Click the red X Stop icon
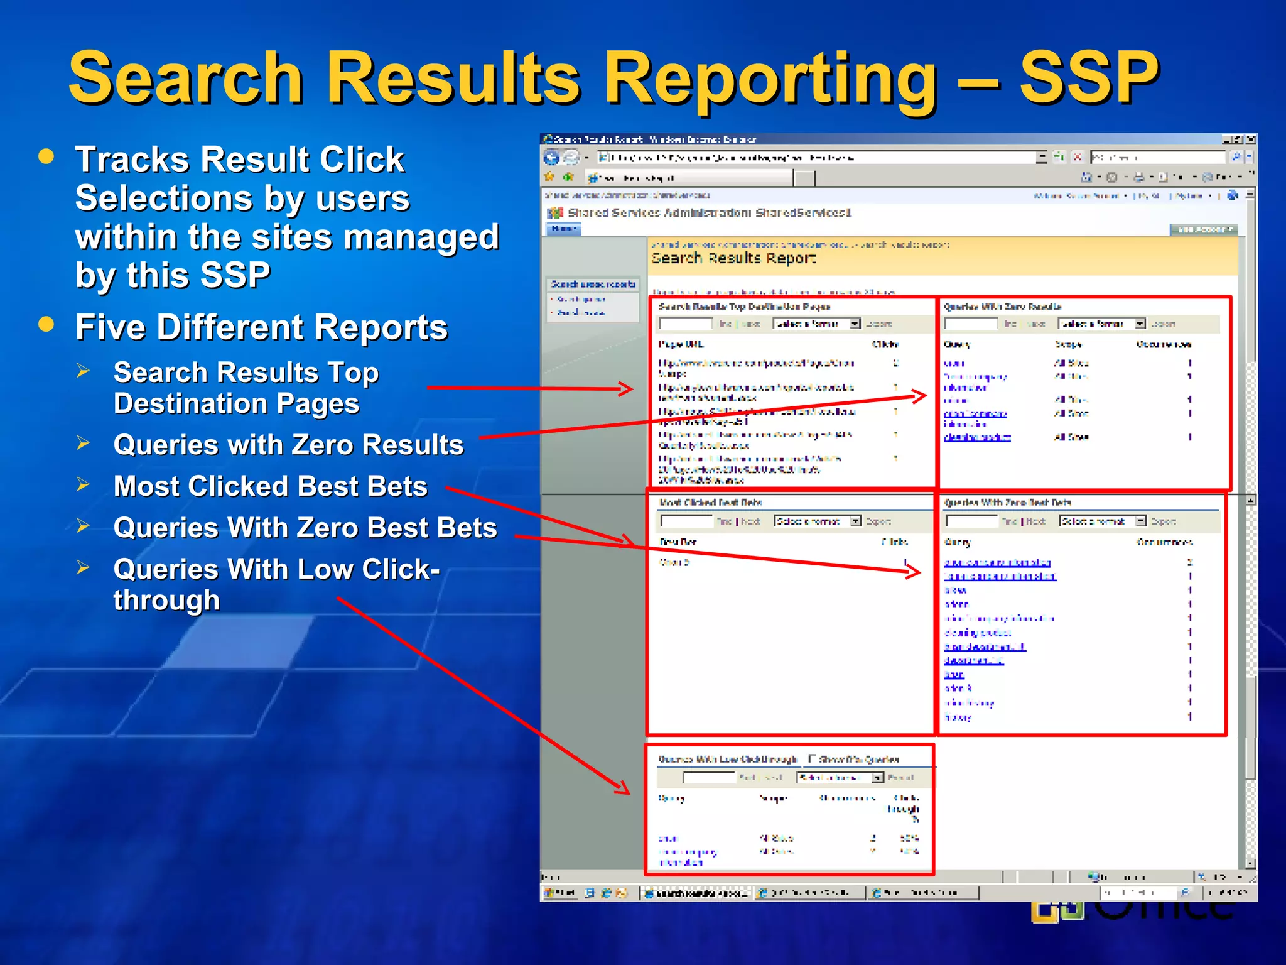Screen dimensions: 1286x965 1078,157
